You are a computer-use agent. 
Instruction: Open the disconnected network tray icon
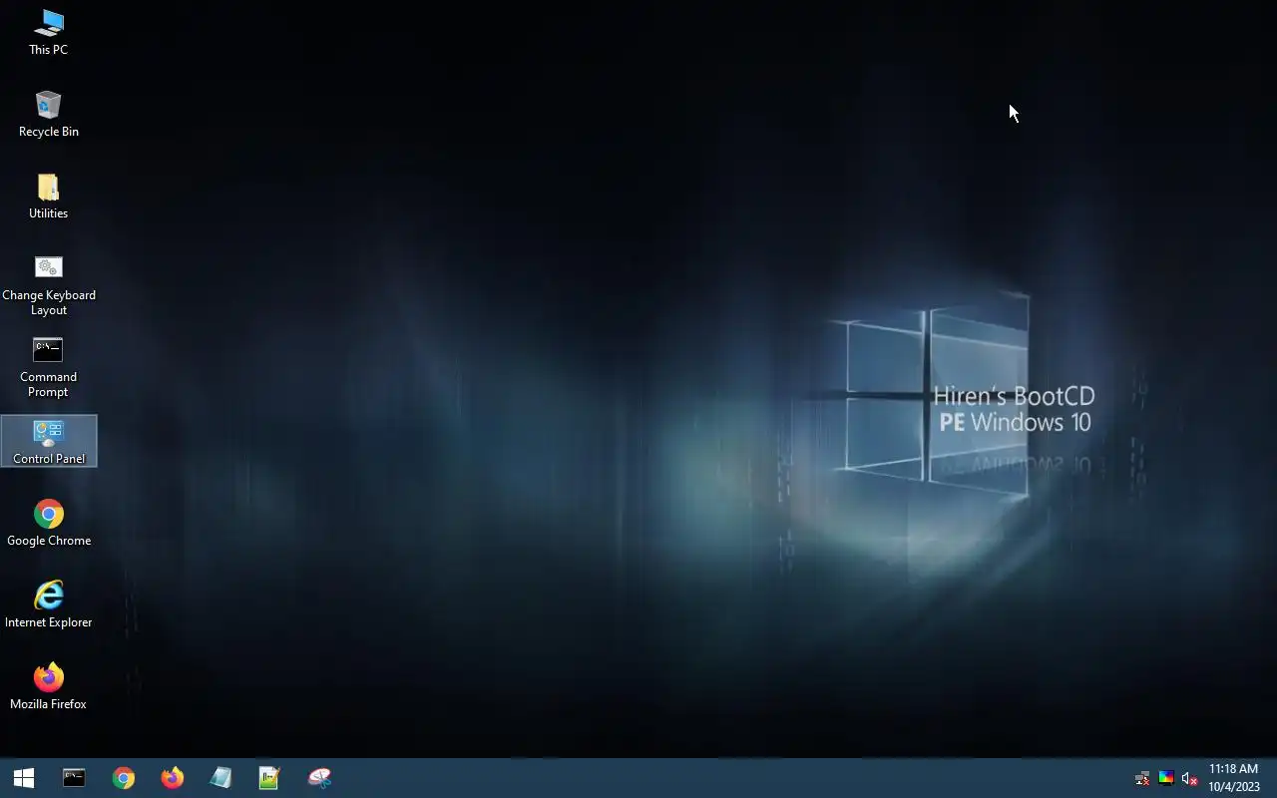click(x=1142, y=778)
